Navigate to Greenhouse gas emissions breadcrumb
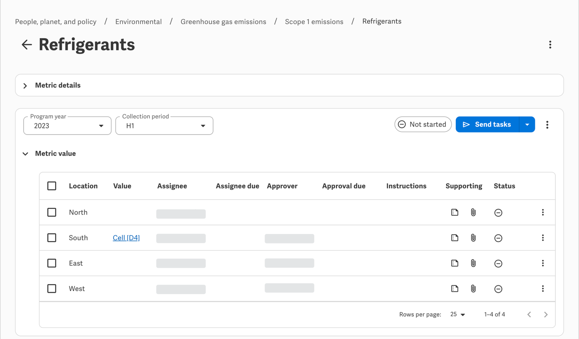579x339 pixels. click(223, 21)
